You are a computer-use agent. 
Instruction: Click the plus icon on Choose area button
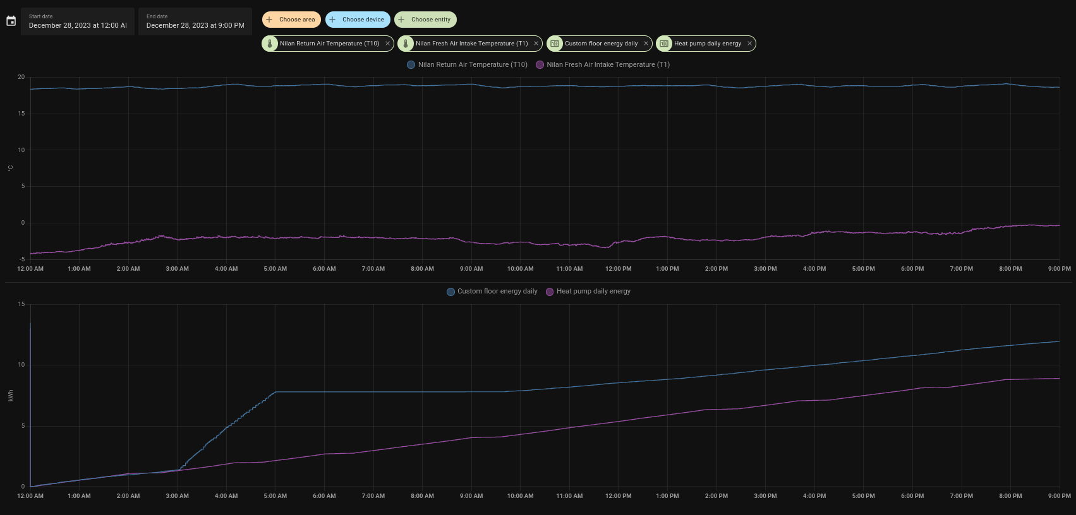click(270, 20)
